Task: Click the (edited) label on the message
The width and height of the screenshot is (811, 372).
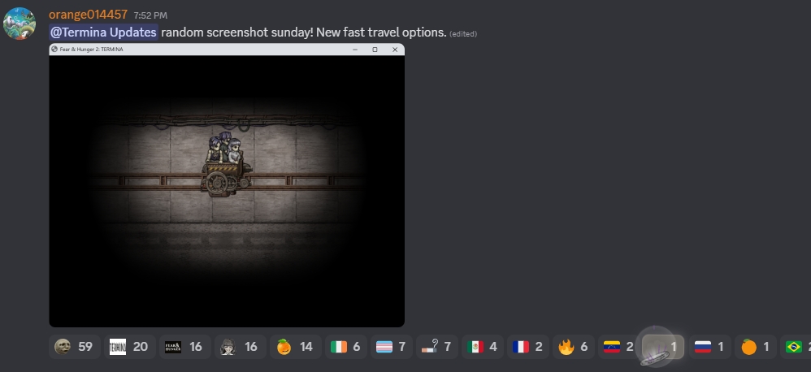Action: click(463, 33)
